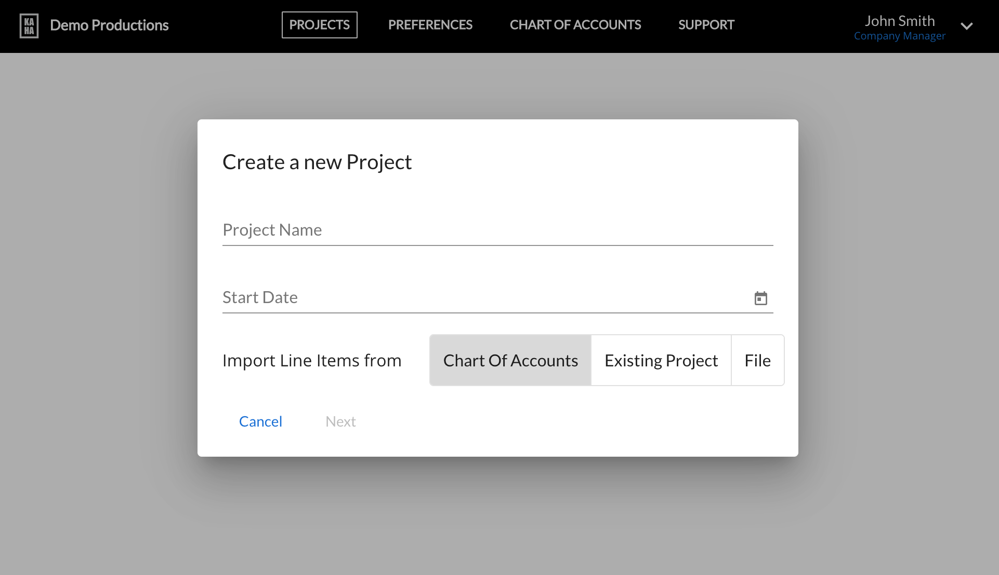Click the Demo Productions company name
Screen dimensions: 999x575
109,25
